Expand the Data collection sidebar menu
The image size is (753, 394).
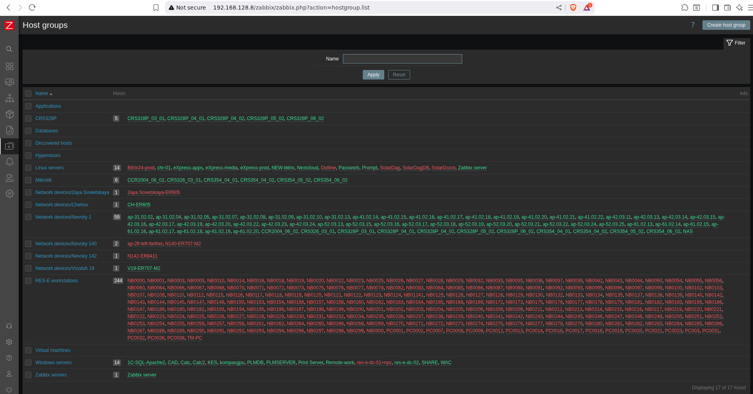click(x=9, y=146)
